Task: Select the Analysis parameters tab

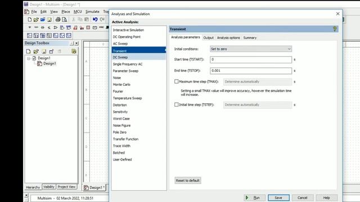Action: click(x=185, y=37)
